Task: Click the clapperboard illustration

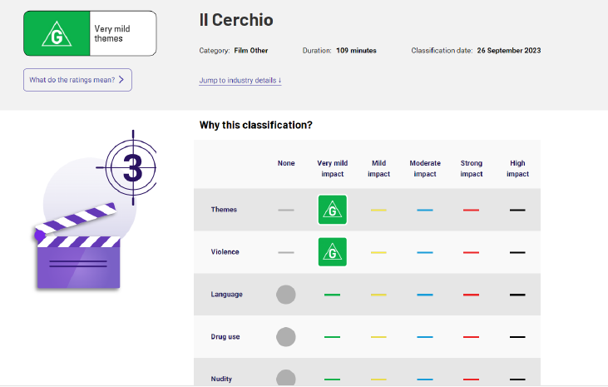Action: (x=78, y=246)
